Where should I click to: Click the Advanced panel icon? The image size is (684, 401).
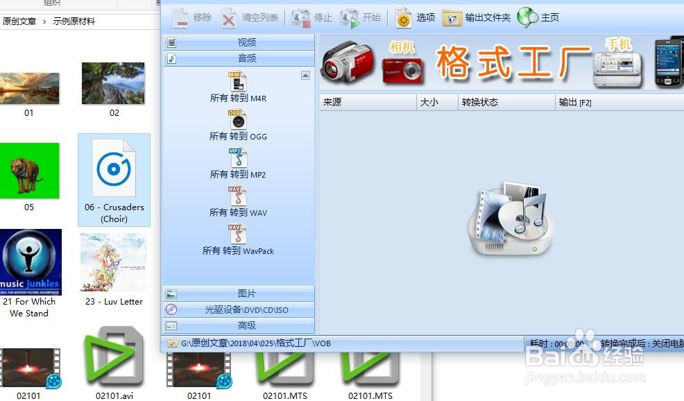(x=171, y=326)
